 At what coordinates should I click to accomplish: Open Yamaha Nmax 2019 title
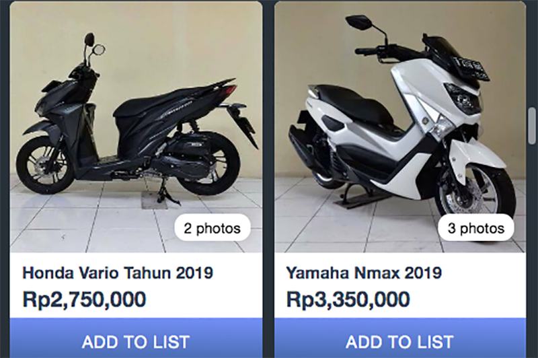coord(364,273)
